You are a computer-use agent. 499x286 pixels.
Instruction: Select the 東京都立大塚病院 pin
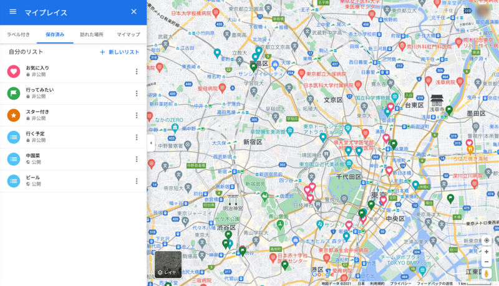[x=301, y=74]
